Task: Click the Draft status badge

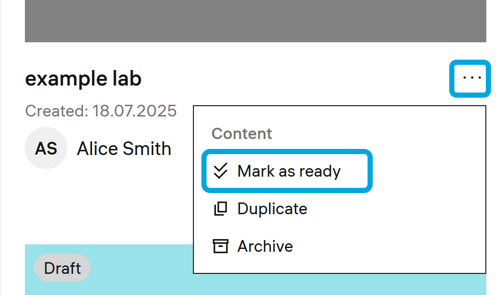Action: click(x=62, y=269)
